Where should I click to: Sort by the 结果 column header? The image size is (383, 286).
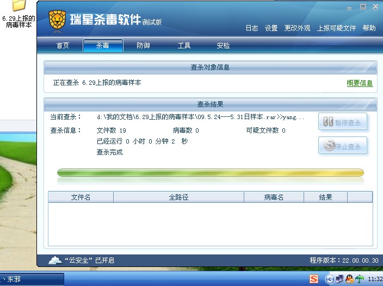(x=325, y=197)
